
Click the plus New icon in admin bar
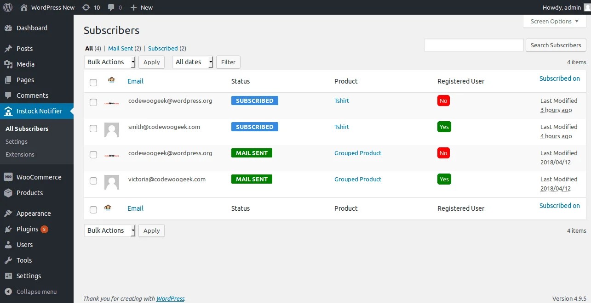(x=133, y=7)
